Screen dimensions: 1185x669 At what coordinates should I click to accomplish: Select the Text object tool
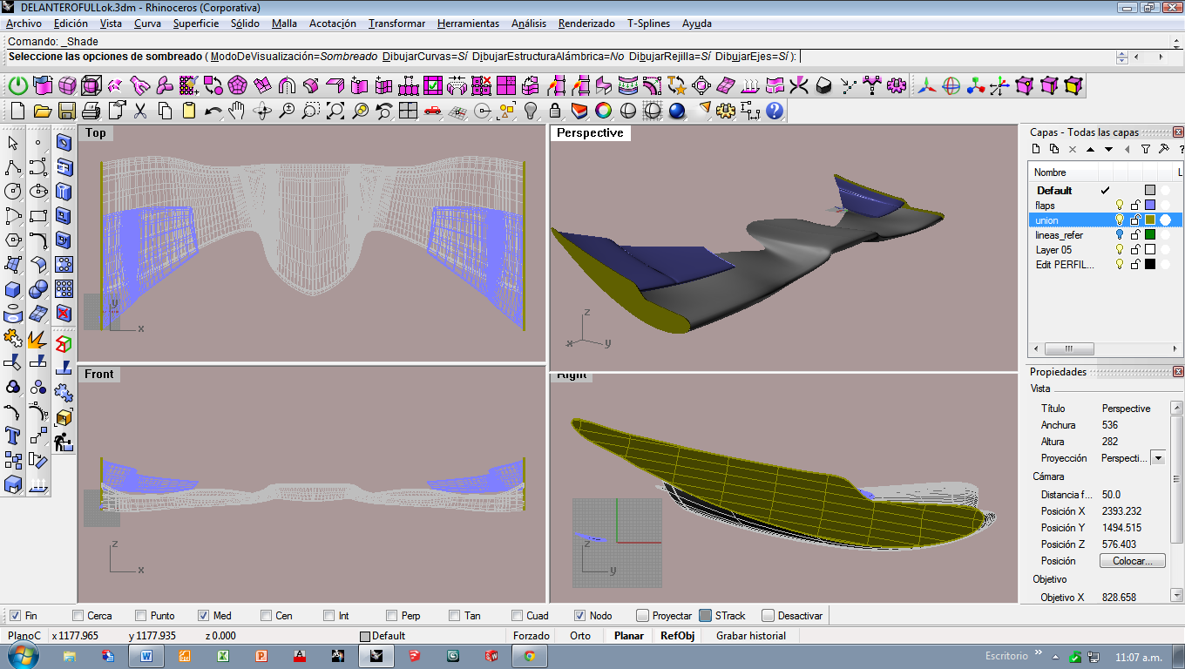13,436
